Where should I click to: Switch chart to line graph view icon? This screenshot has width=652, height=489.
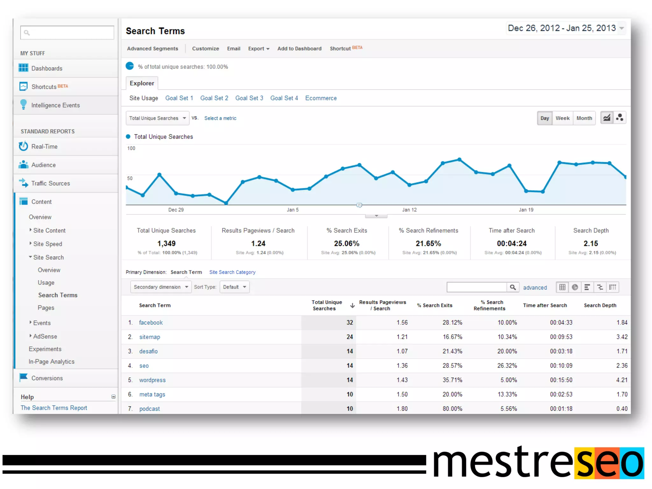point(607,118)
